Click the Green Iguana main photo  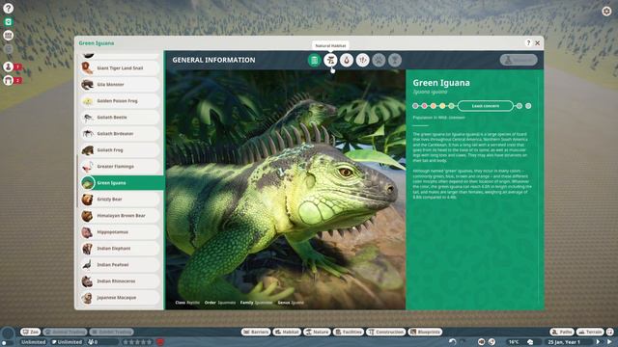click(286, 190)
